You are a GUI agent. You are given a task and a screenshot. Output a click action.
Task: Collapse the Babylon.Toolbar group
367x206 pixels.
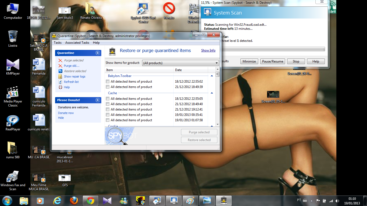(x=212, y=76)
